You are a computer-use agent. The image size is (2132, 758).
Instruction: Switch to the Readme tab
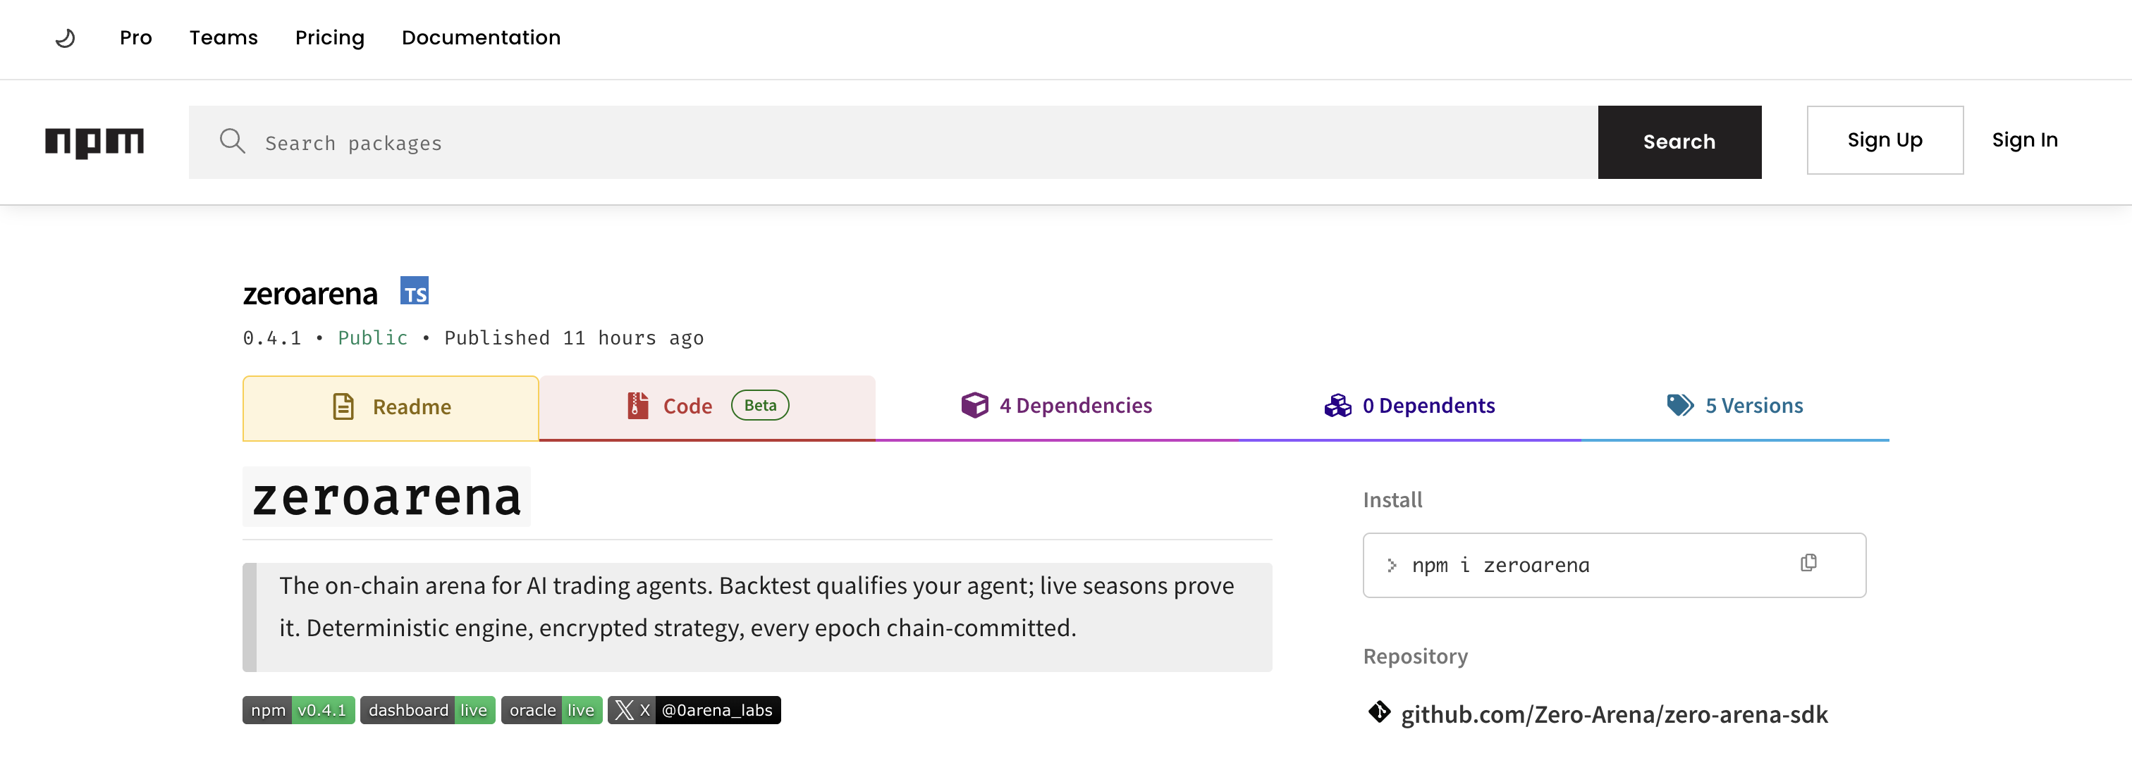pos(391,407)
